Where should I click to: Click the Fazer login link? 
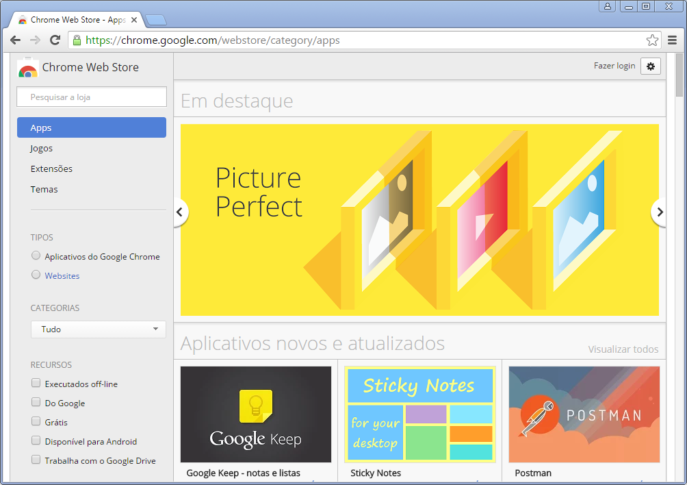[614, 66]
